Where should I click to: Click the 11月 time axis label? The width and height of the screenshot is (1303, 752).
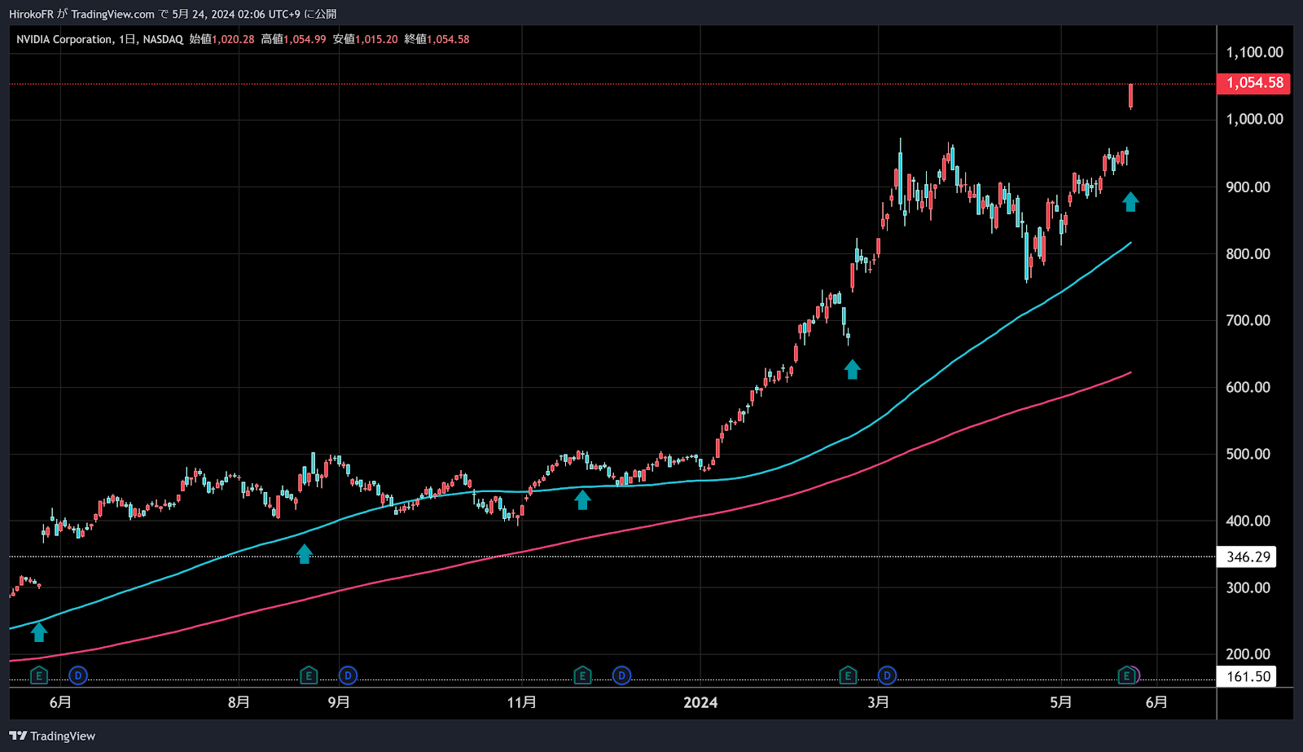[x=521, y=702]
